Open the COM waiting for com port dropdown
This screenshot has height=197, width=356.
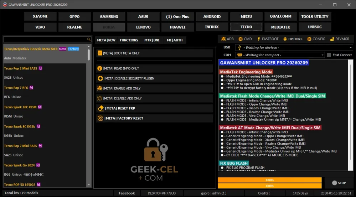[x=280, y=55]
